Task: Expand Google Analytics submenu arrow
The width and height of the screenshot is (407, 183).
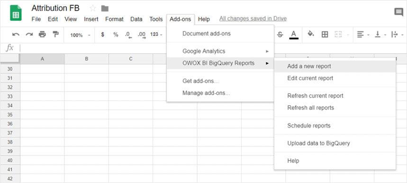Action: pyautogui.click(x=267, y=51)
